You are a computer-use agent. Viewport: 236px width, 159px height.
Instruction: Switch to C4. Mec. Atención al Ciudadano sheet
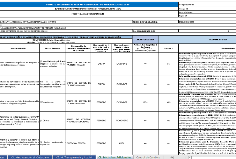coord(30,157)
